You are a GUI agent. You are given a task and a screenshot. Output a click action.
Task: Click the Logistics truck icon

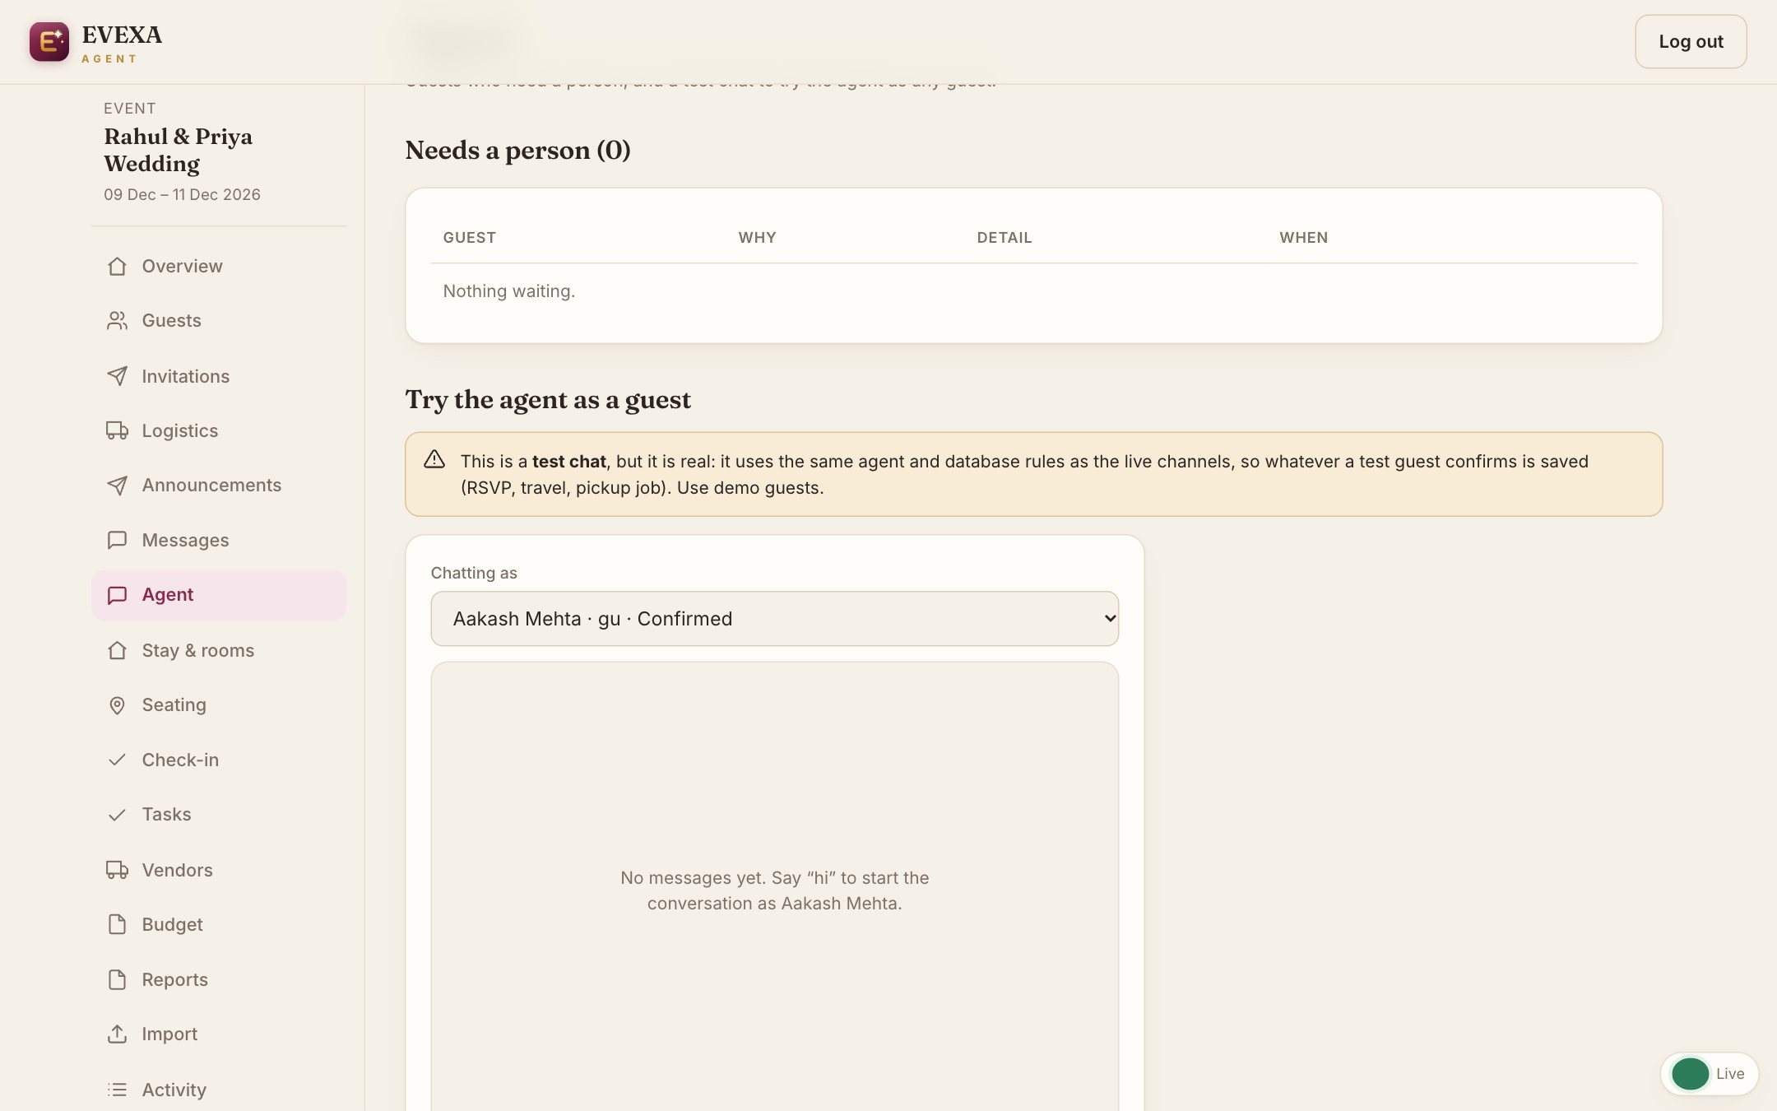pyautogui.click(x=117, y=430)
